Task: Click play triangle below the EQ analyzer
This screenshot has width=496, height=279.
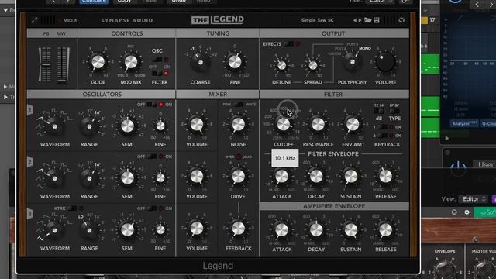Action: (446, 138)
